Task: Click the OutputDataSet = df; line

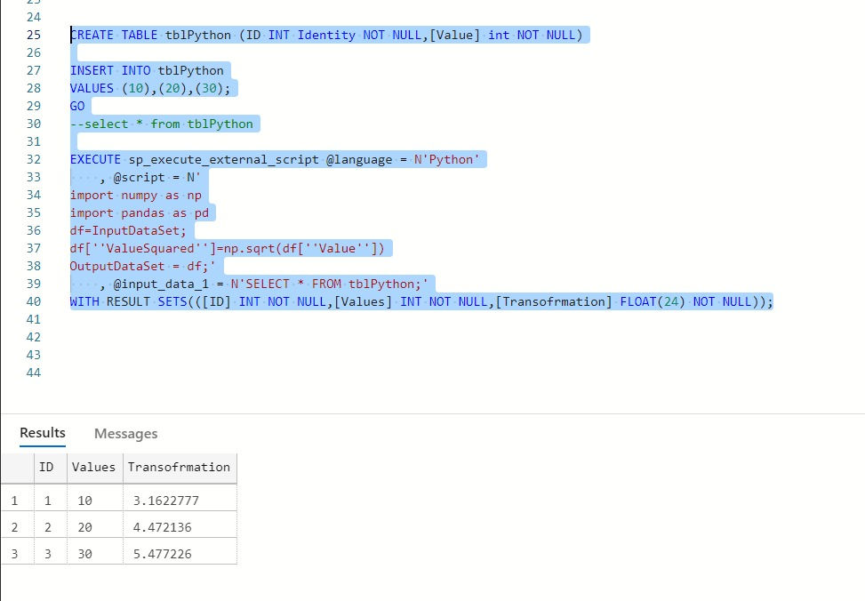Action: [142, 267]
